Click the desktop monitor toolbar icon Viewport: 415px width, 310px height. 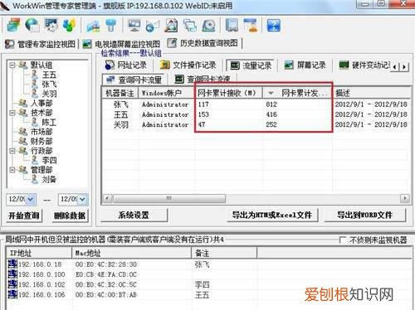click(134, 26)
